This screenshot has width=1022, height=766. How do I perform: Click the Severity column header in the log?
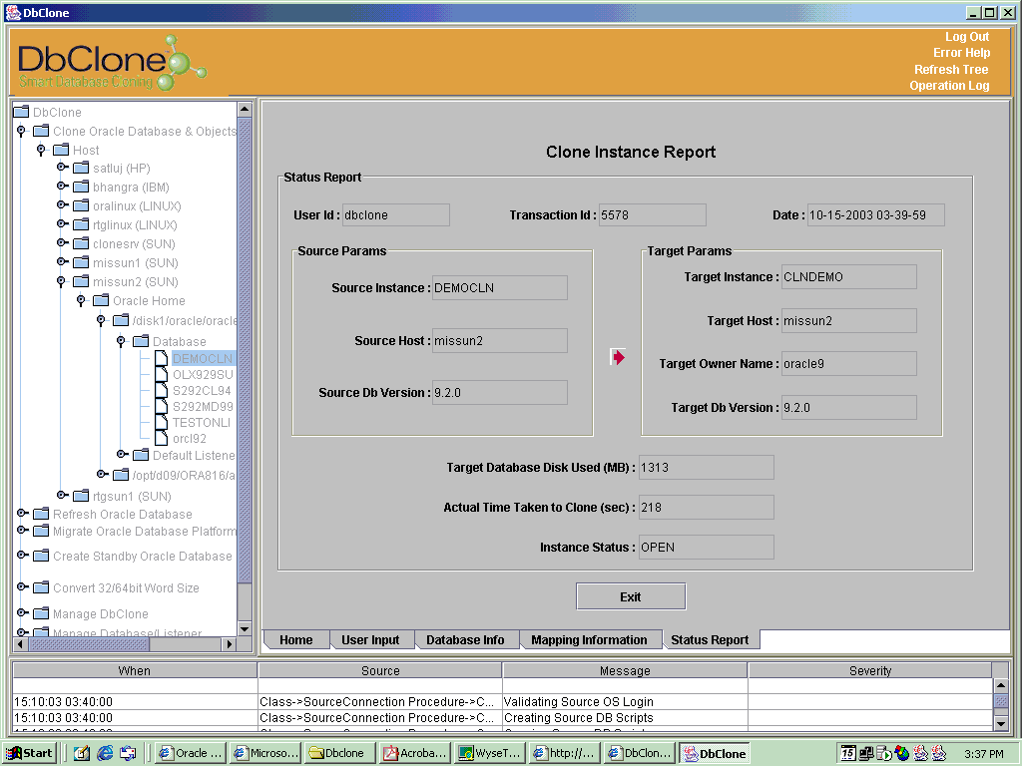(x=870, y=670)
